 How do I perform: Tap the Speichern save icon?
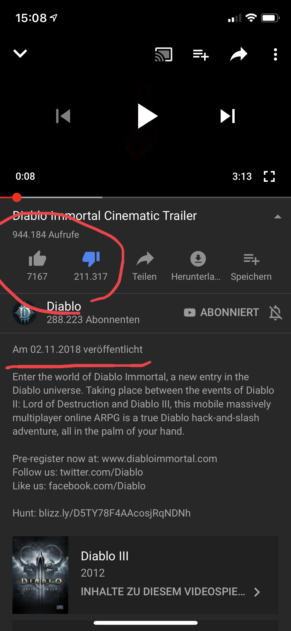click(251, 259)
